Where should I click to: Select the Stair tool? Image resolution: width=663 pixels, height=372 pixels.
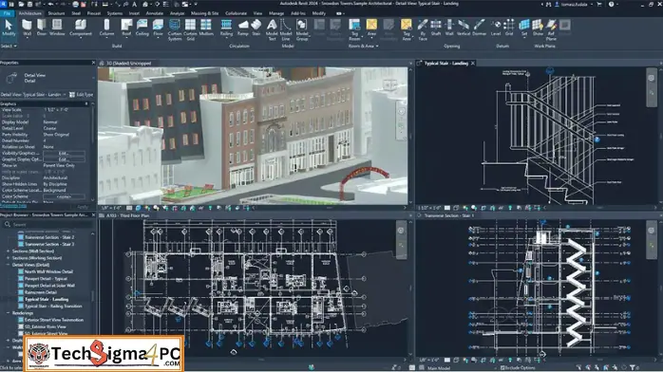[x=256, y=28]
